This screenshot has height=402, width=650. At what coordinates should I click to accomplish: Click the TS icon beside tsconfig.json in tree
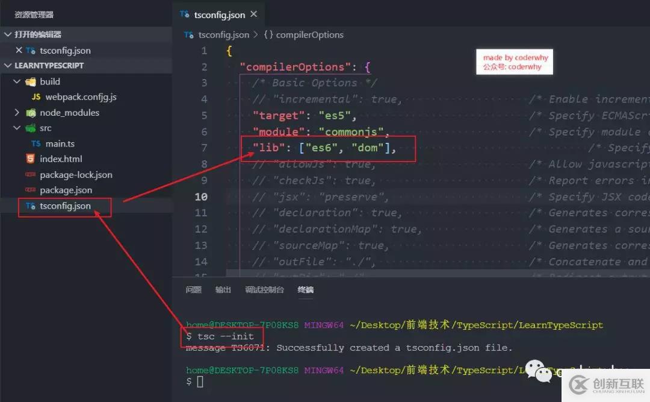click(30, 206)
